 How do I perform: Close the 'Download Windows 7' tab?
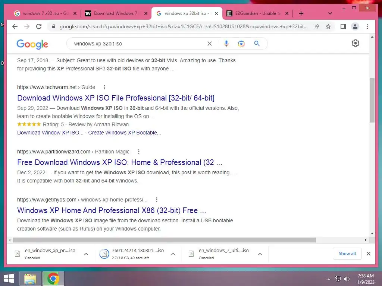coord(146,13)
